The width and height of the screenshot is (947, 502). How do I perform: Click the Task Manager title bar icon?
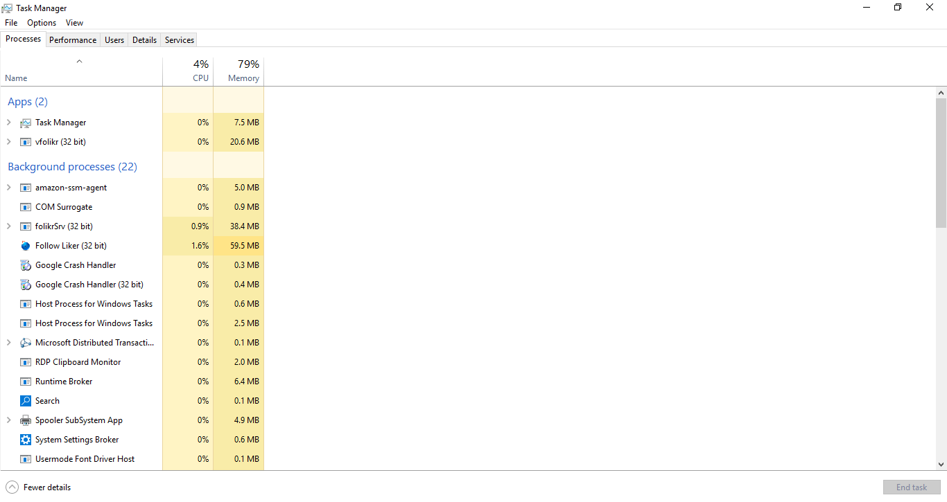7,8
